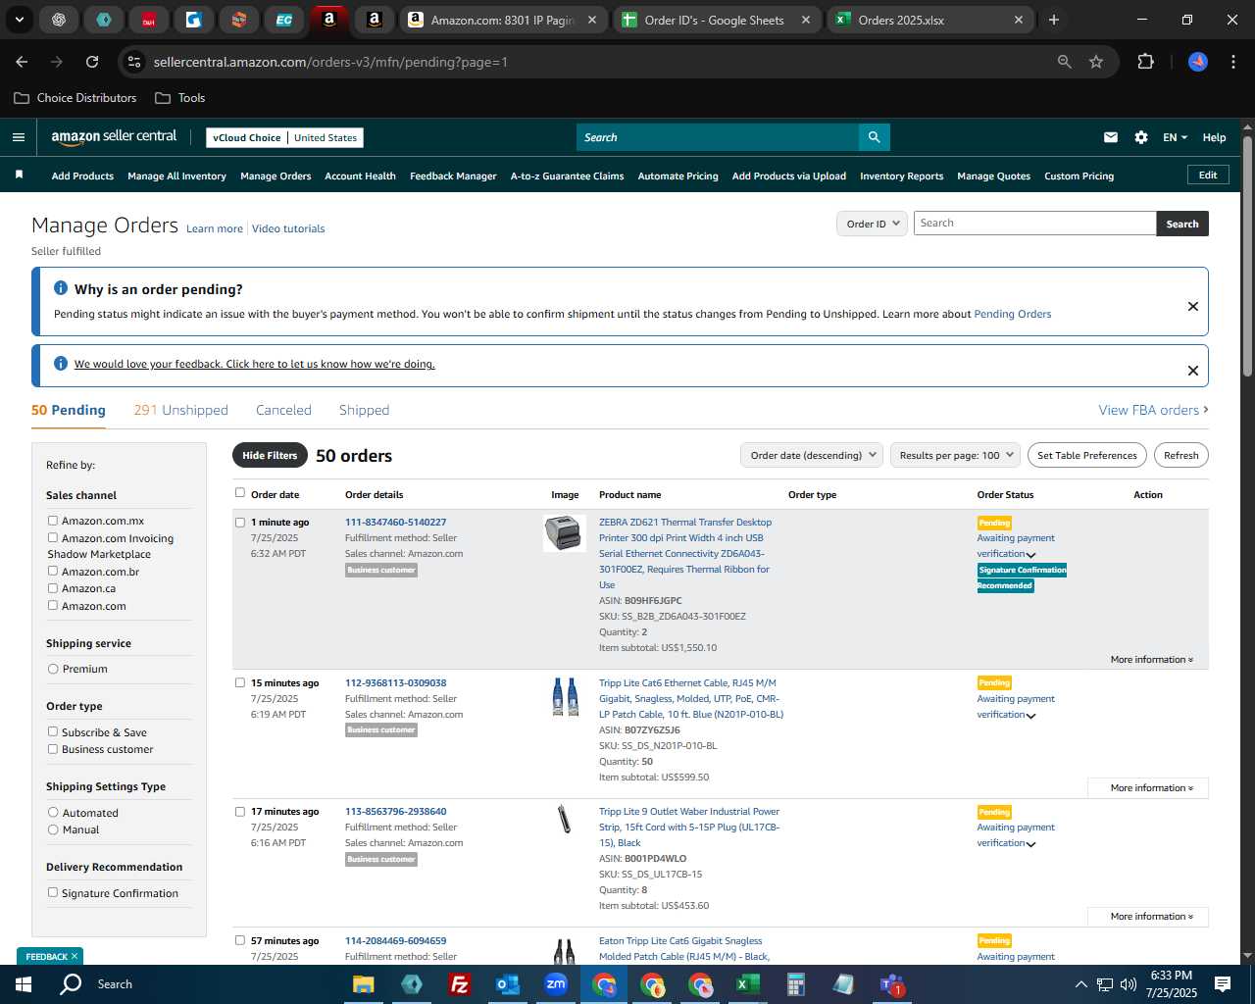
Task: Click the View FBA orders link
Action: [1153, 410]
